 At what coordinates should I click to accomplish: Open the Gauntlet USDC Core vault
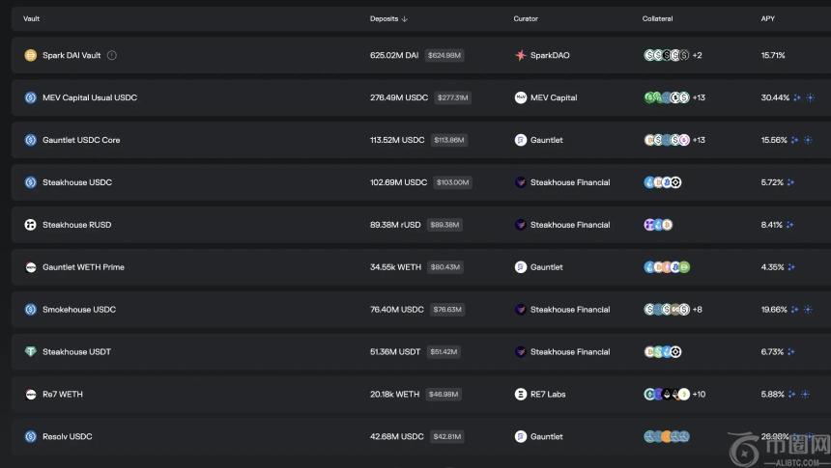(x=81, y=140)
